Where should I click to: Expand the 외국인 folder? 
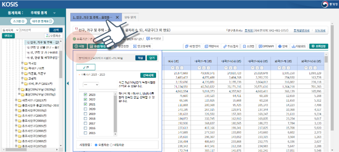(x=22, y=63)
